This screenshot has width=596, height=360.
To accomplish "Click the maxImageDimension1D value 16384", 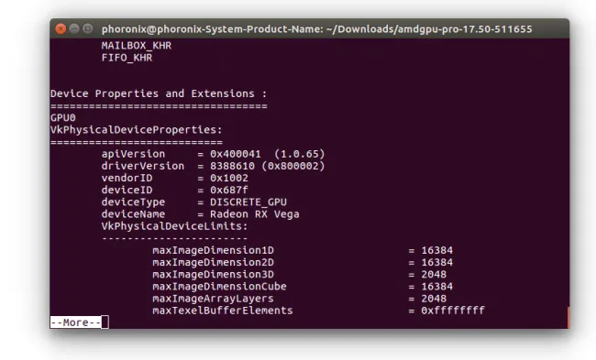I will coord(436,251).
